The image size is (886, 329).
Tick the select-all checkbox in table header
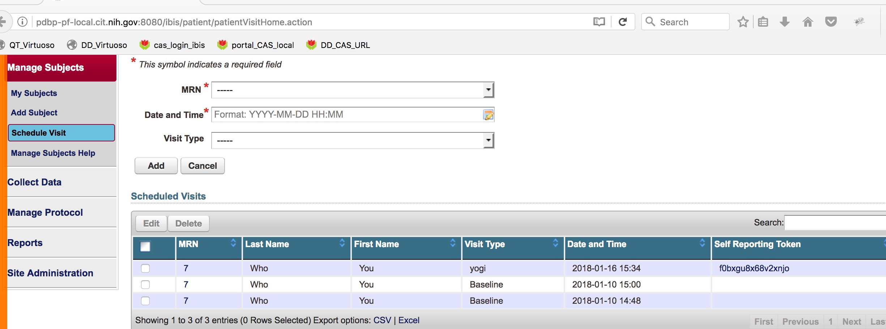(x=145, y=246)
